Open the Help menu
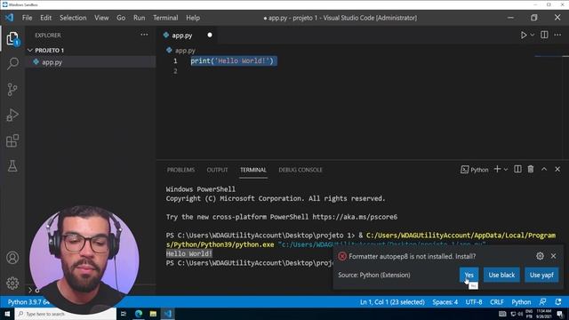Screen dimensions: 569x320 pyautogui.click(x=193, y=18)
